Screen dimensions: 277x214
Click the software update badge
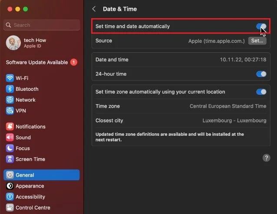(x=74, y=62)
